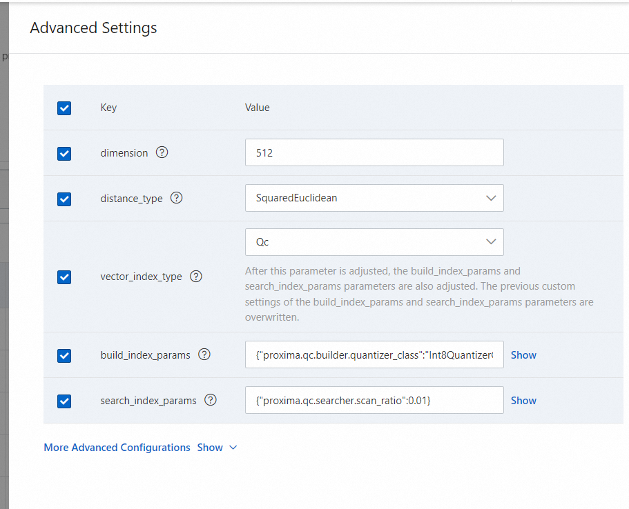
Task: Click help icon beside vector_index_type
Action: tap(196, 277)
